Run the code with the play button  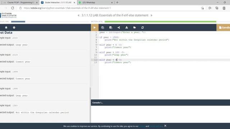[95, 28]
